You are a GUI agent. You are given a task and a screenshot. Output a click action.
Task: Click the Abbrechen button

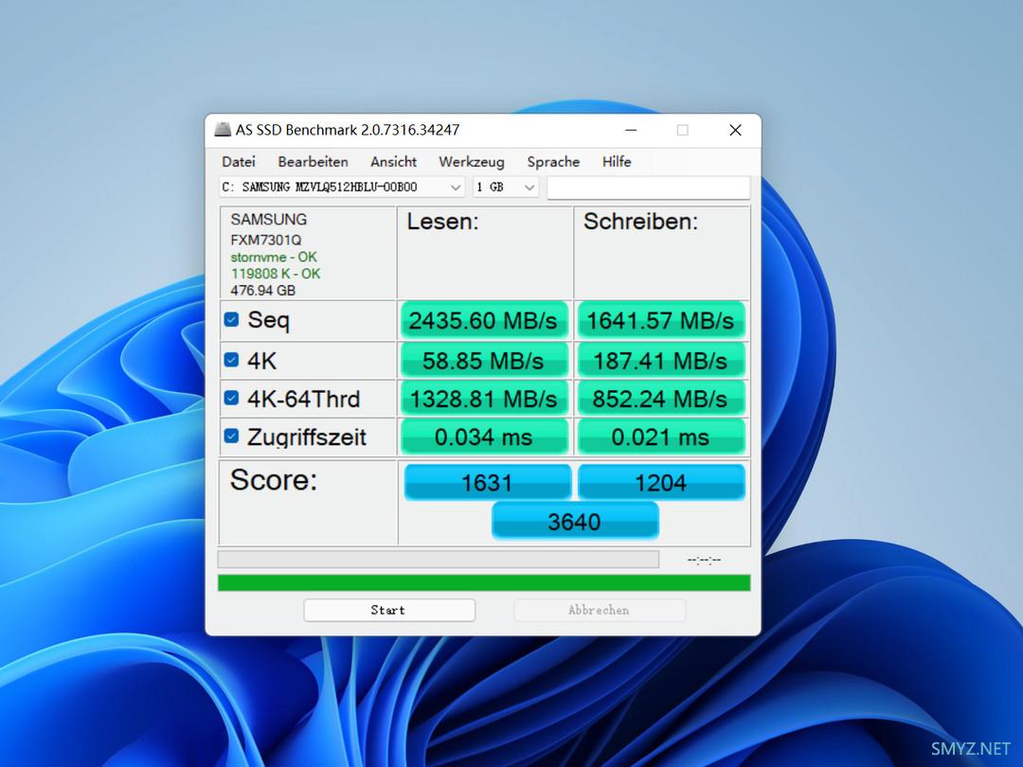599,611
